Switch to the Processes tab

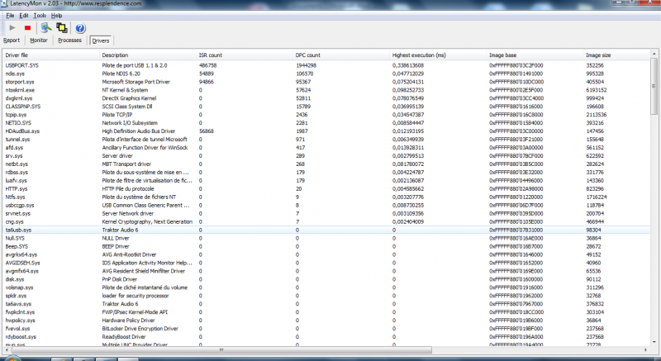[x=70, y=40]
